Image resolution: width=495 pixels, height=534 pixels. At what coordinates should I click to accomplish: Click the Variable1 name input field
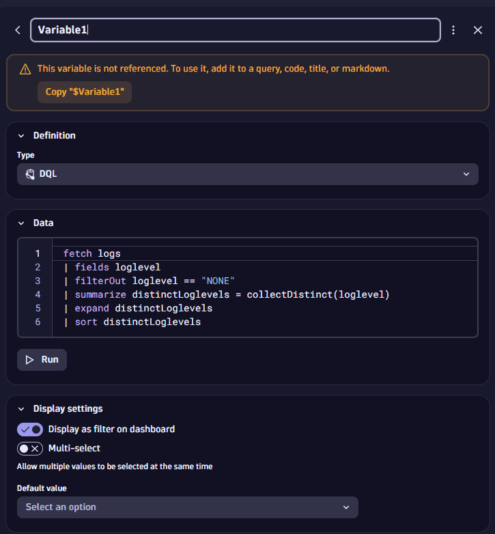(x=236, y=30)
